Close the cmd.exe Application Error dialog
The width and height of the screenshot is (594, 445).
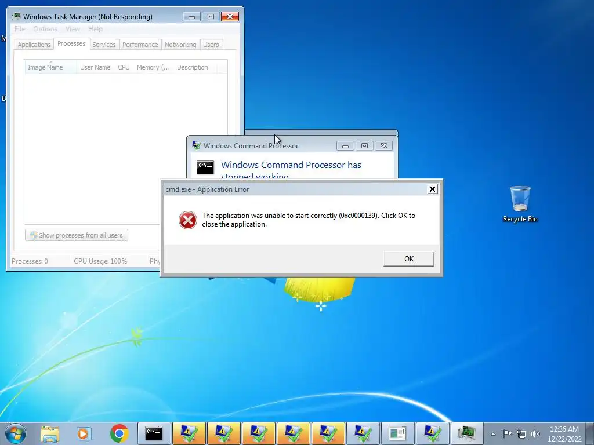432,189
